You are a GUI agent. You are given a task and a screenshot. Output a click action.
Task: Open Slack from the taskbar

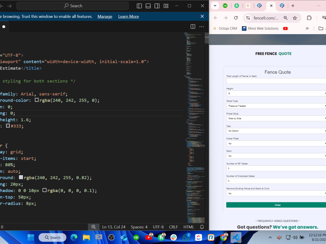pyautogui.click(x=174, y=237)
